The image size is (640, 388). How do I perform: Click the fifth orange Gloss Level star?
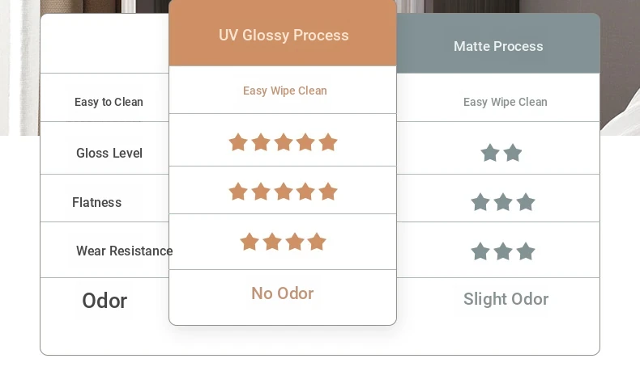[328, 142]
